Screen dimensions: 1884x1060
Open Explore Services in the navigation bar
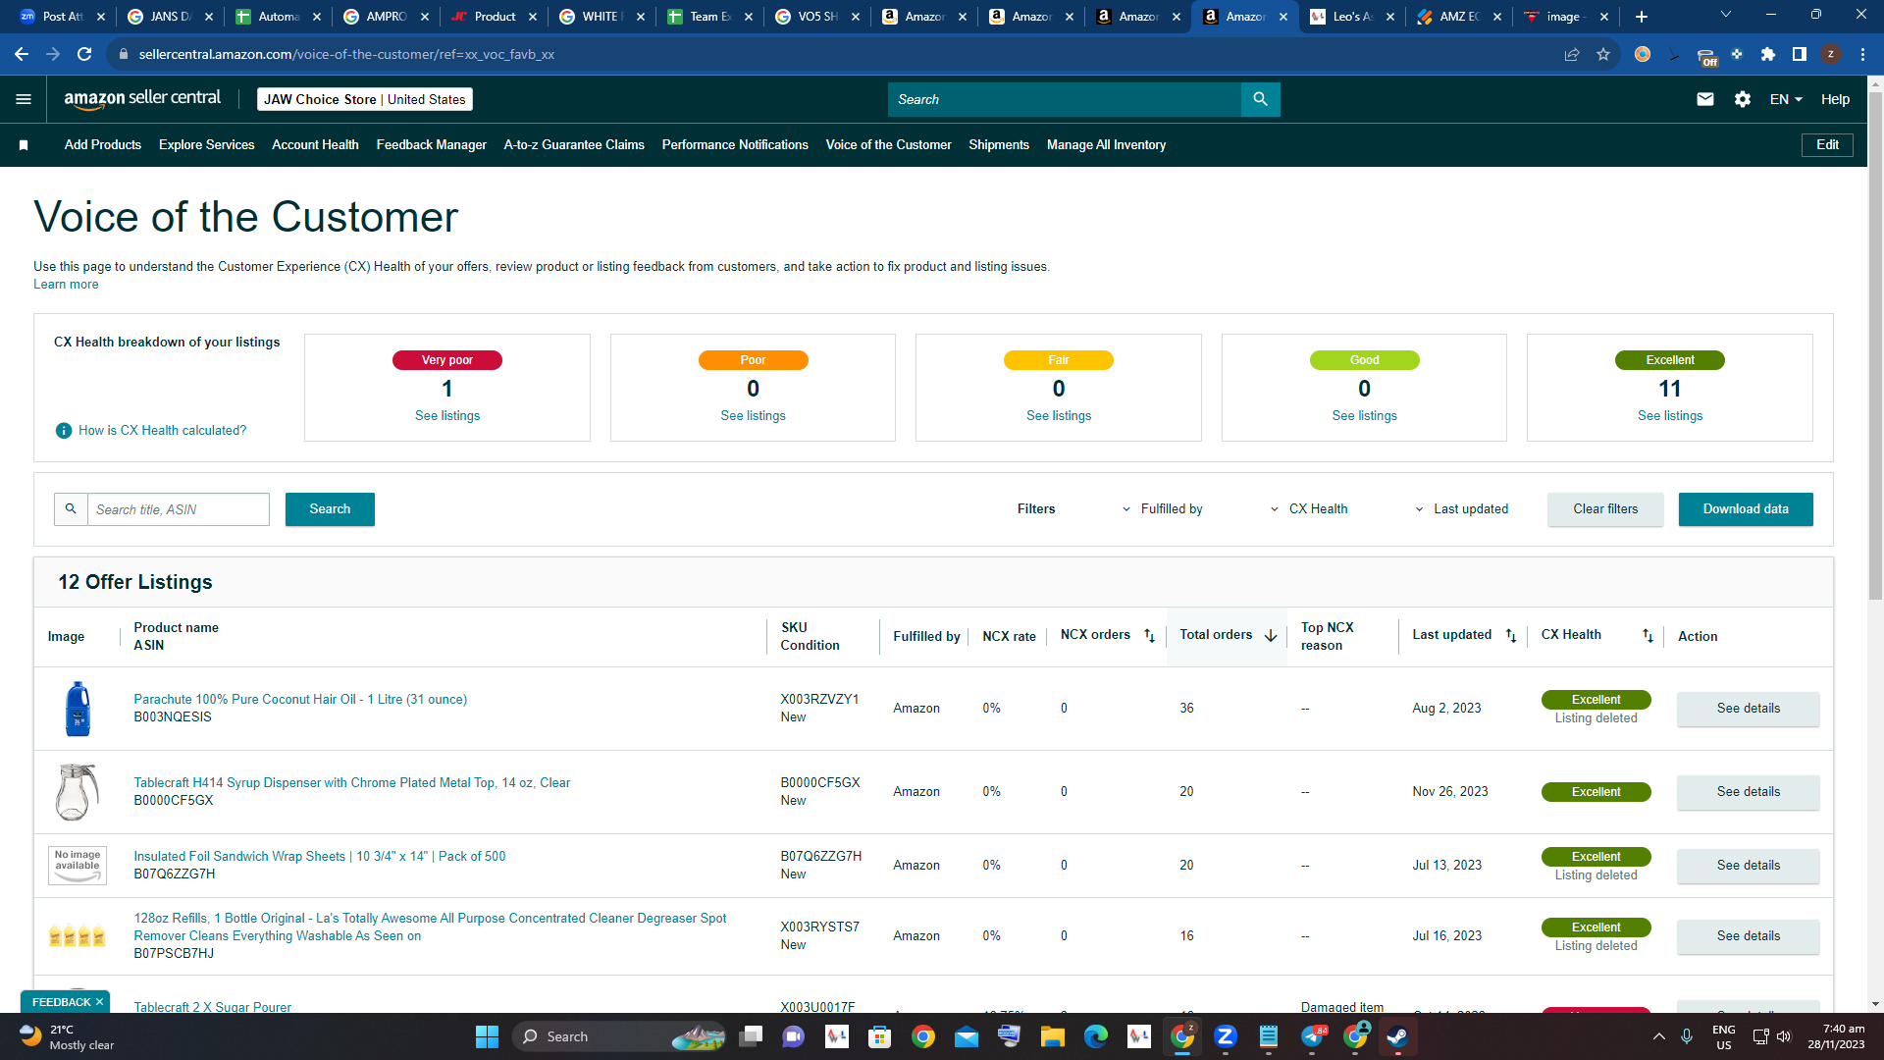[x=207, y=145]
